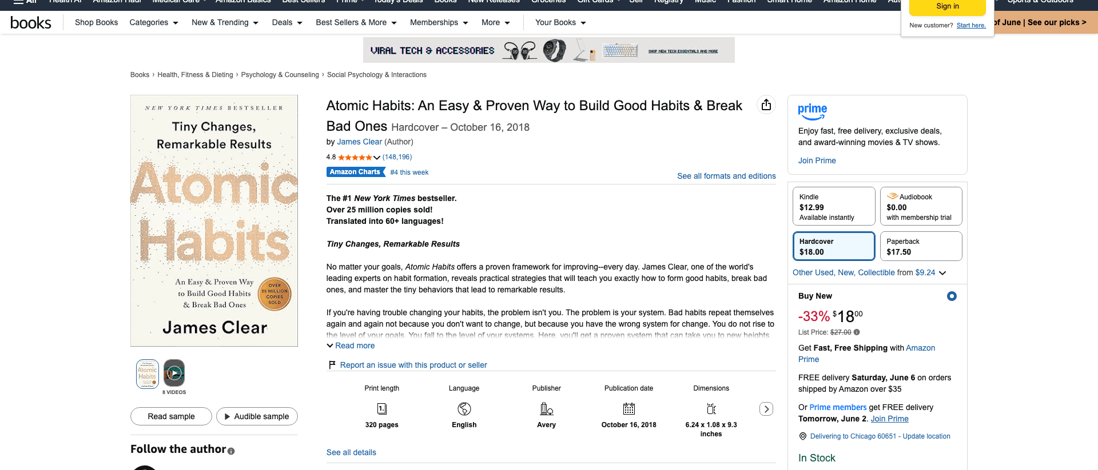The image size is (1098, 470).
Task: Click the info icon beside Follow the author
Action: pyautogui.click(x=231, y=451)
